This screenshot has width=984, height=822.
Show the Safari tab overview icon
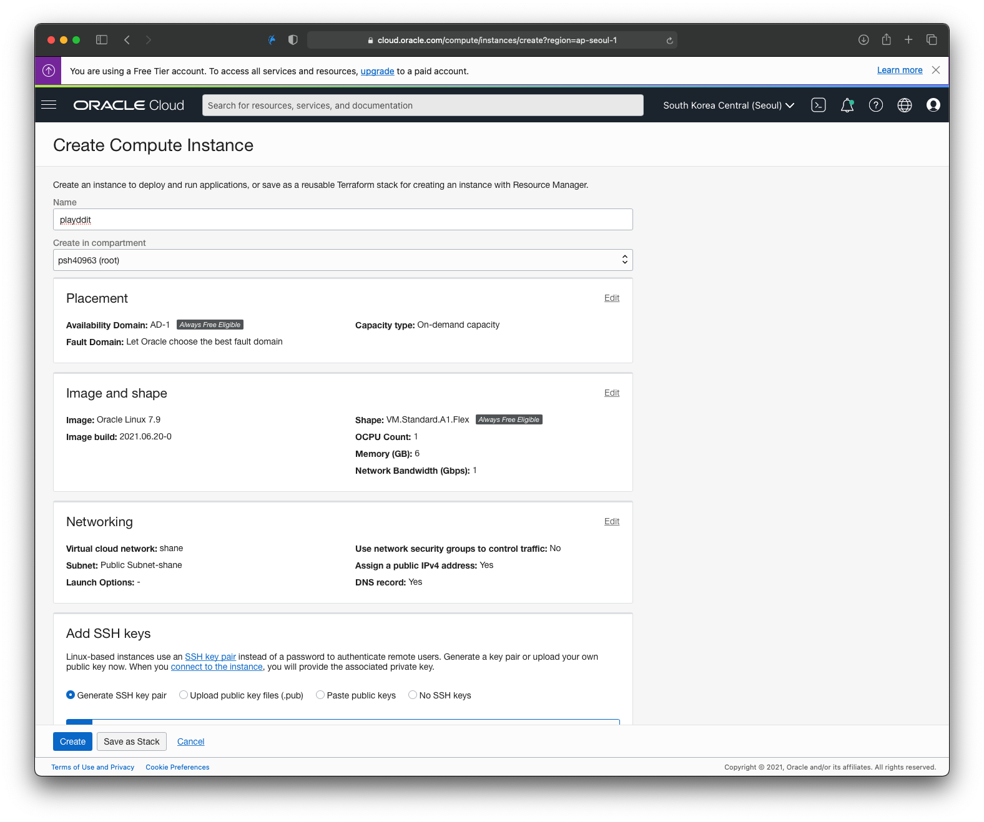(932, 40)
